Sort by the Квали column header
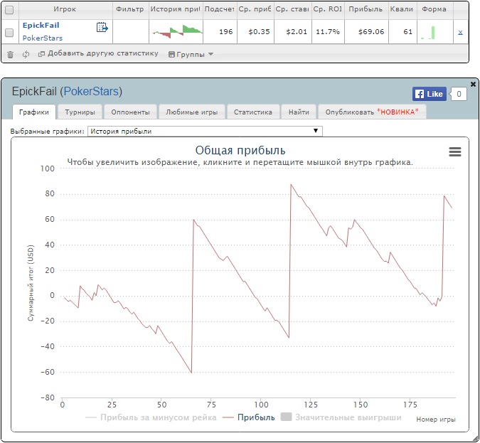480x443 pixels. click(x=402, y=9)
